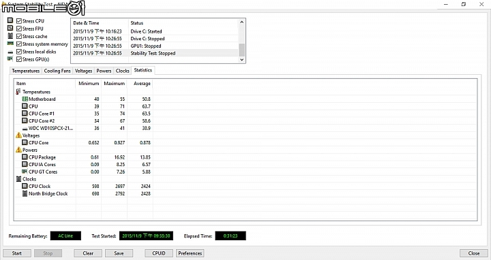Click the hard drive icon of WDC WD10SPCX row
491x260 pixels.
pyautogui.click(x=25, y=129)
